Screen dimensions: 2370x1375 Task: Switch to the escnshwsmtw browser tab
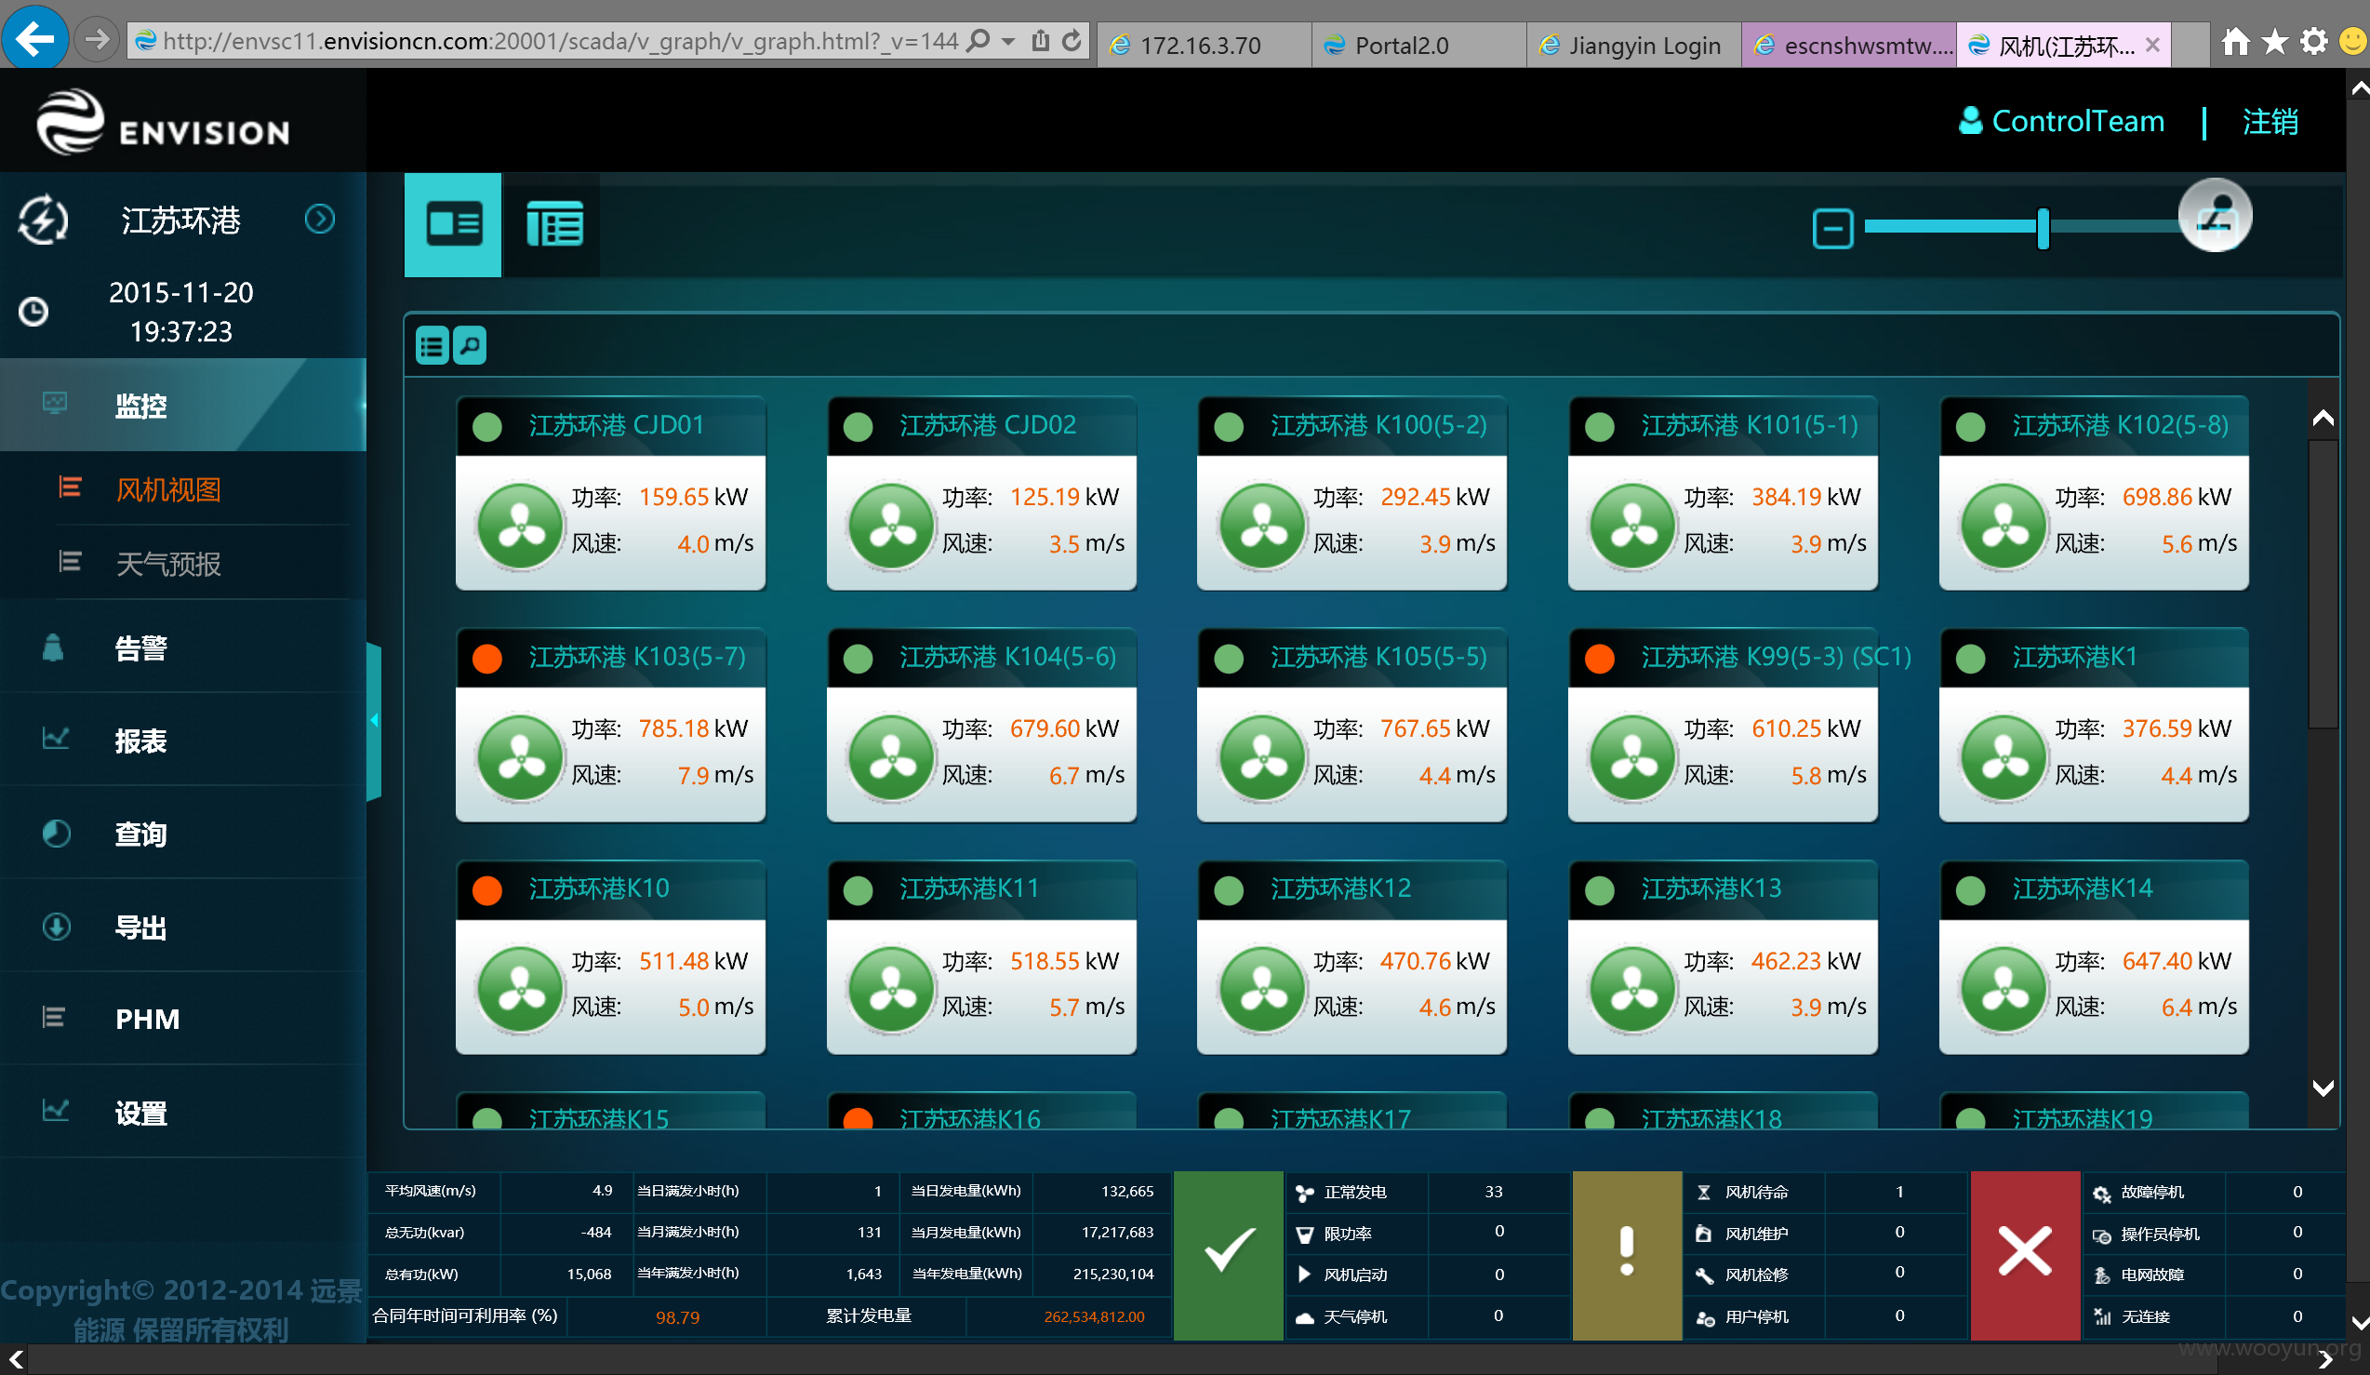click(1848, 46)
